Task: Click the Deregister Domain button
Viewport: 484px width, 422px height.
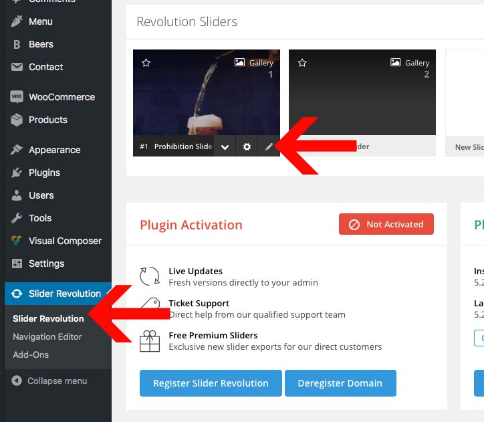Action: click(x=340, y=383)
